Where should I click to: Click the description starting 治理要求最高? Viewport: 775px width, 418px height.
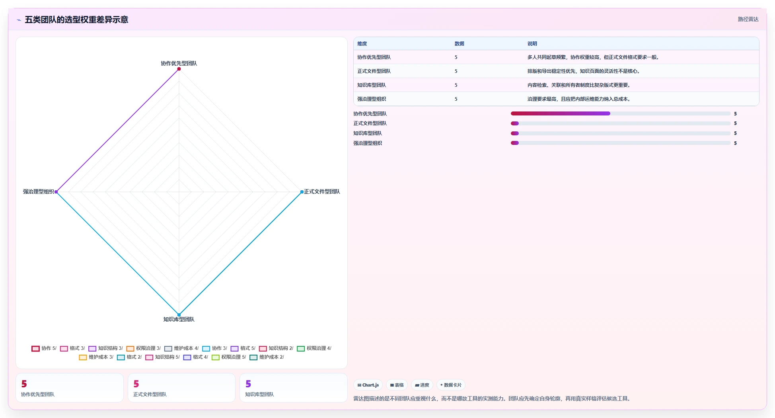(579, 99)
